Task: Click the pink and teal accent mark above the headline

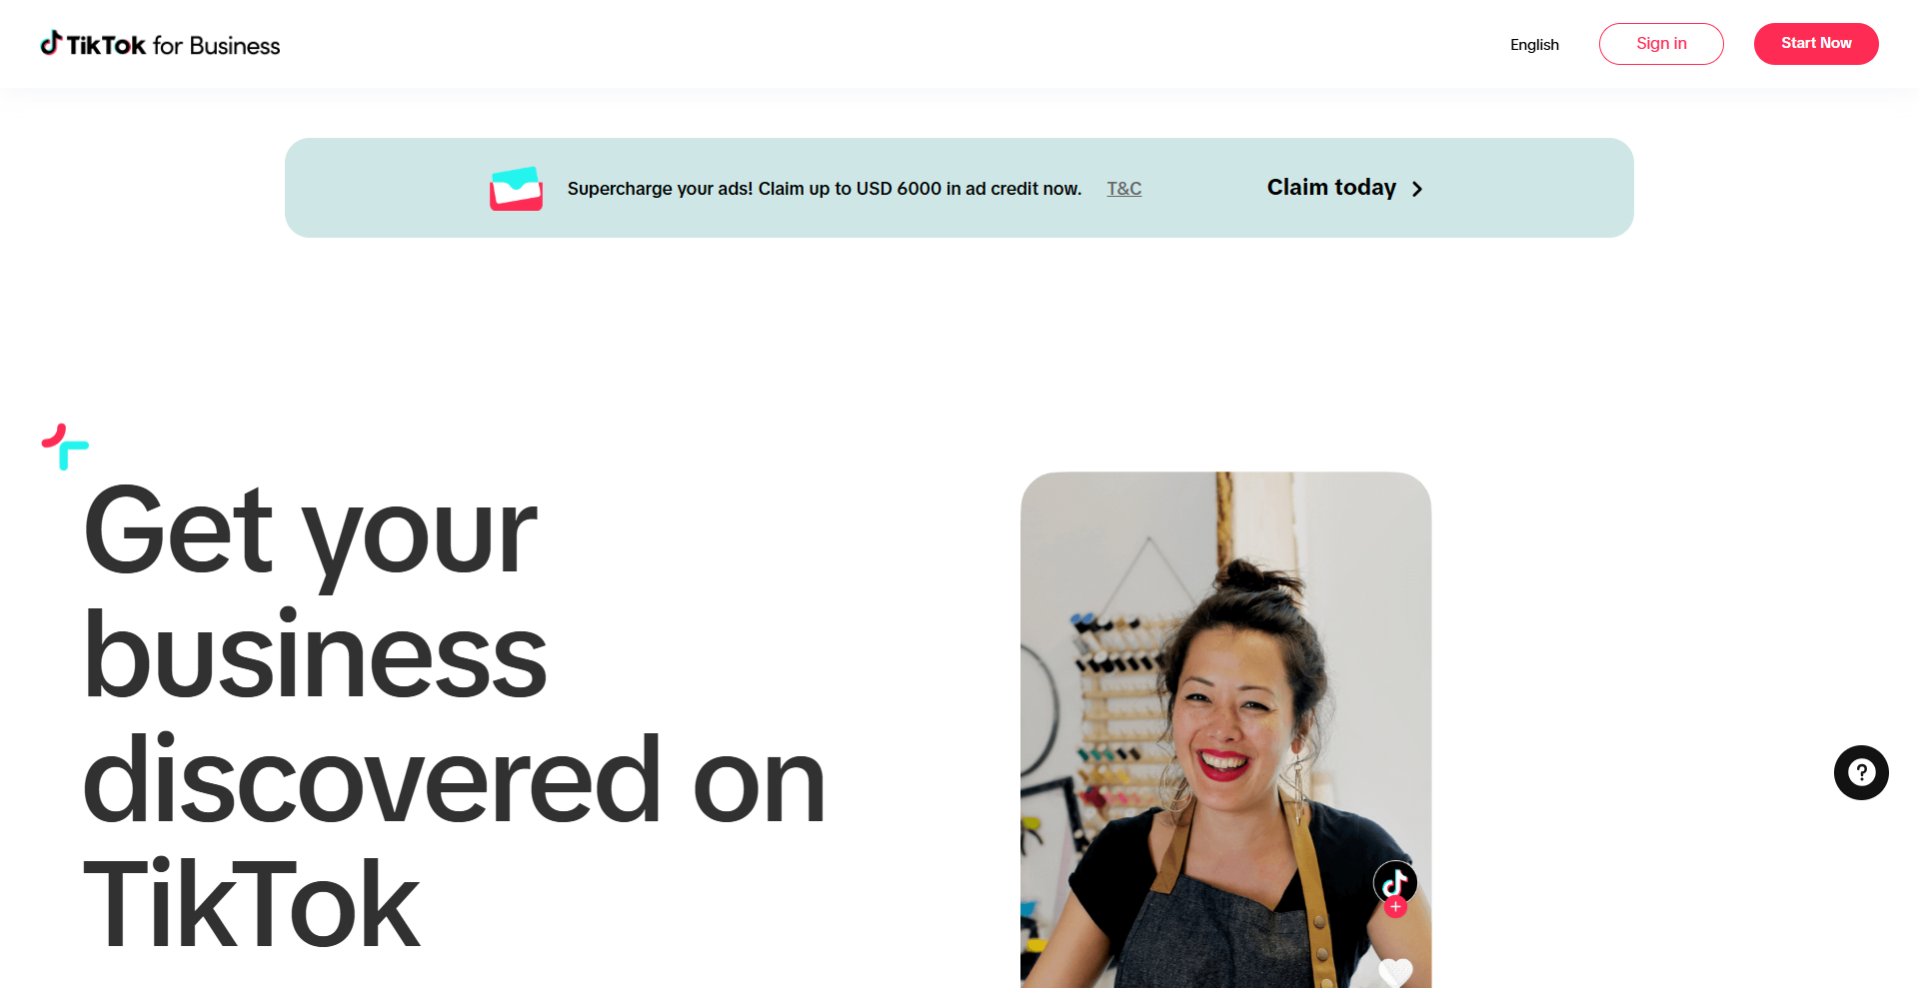Action: [65, 447]
